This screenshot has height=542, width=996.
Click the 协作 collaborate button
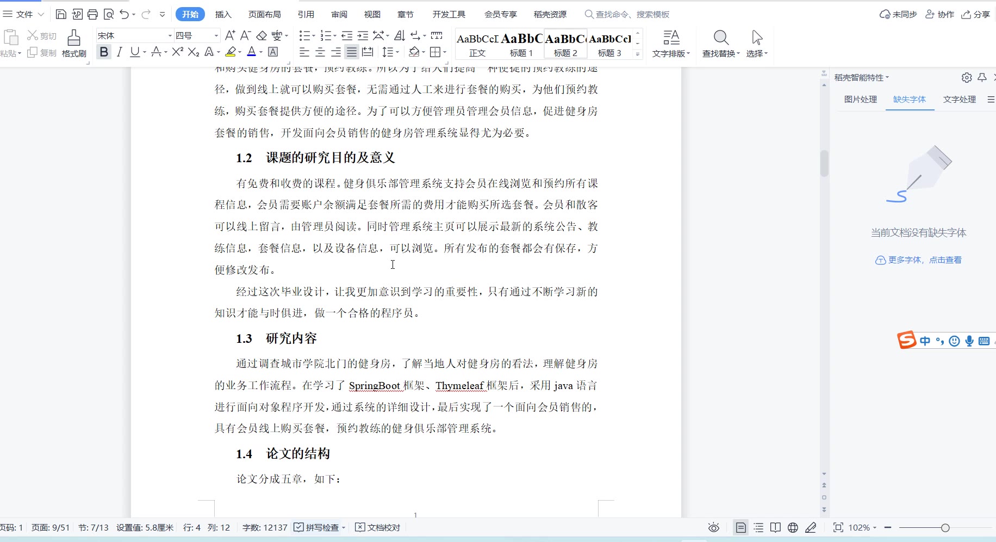[x=940, y=14]
